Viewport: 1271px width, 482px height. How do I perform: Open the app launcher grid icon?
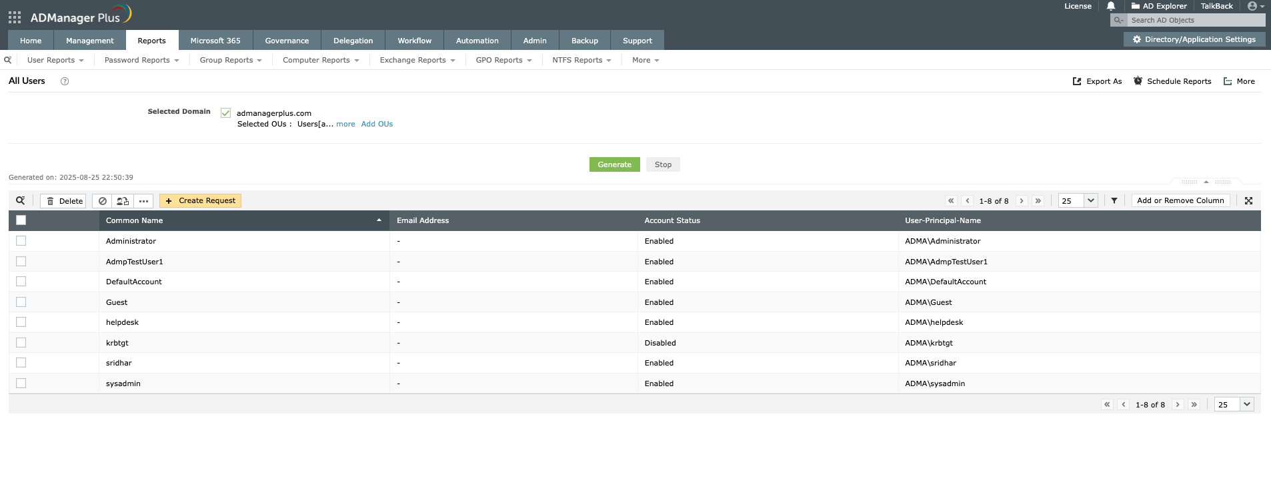pyautogui.click(x=15, y=17)
